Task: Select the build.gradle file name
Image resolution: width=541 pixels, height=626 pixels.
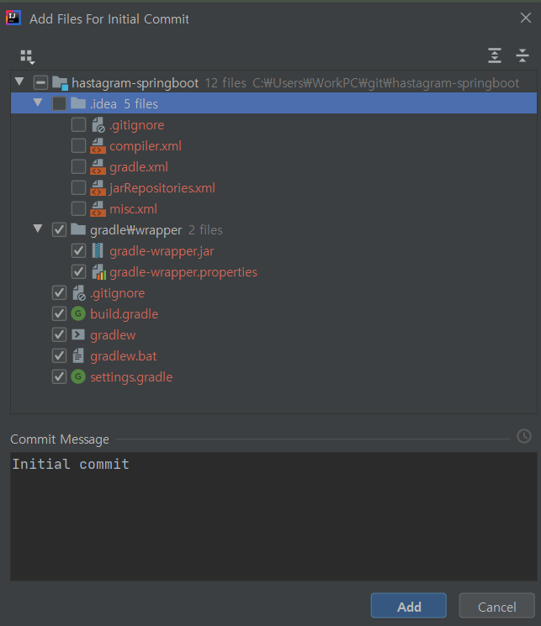Action: [125, 314]
